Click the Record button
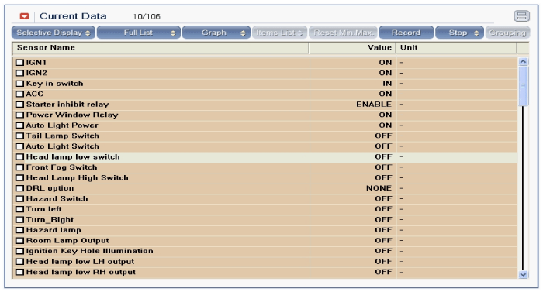The width and height of the screenshot is (543, 292). click(406, 33)
